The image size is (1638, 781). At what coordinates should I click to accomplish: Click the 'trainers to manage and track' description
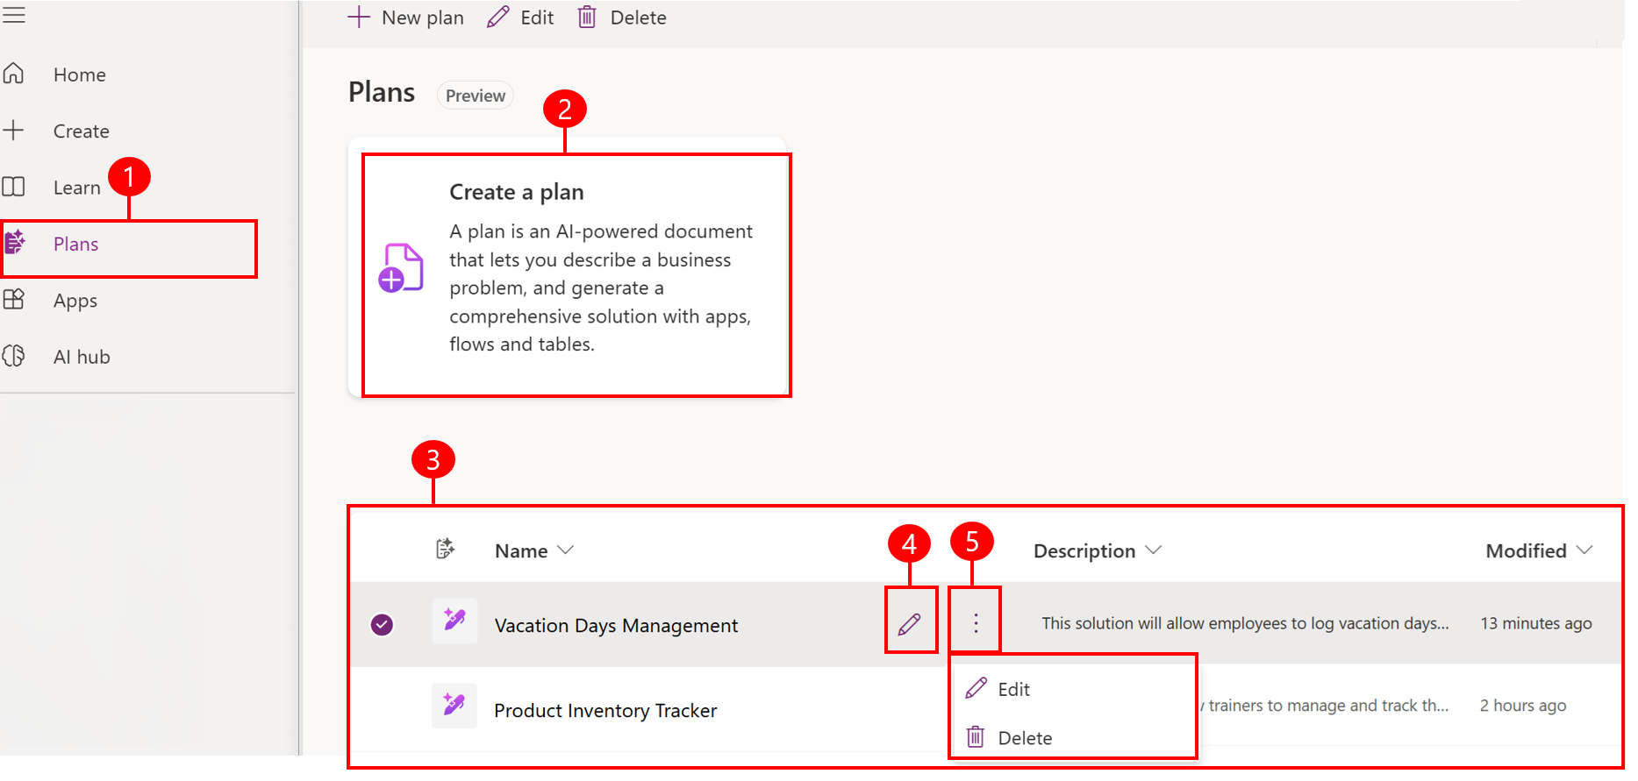coord(1325,706)
